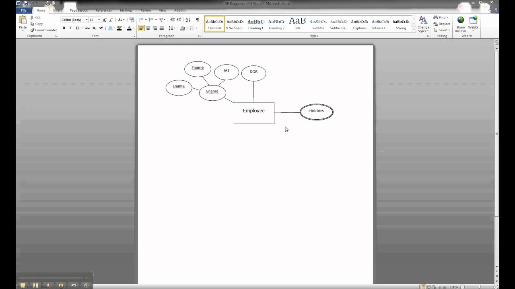Open the Borders dropdown arrow
Image resolution: width=515 pixels, height=289 pixels.
(x=196, y=28)
